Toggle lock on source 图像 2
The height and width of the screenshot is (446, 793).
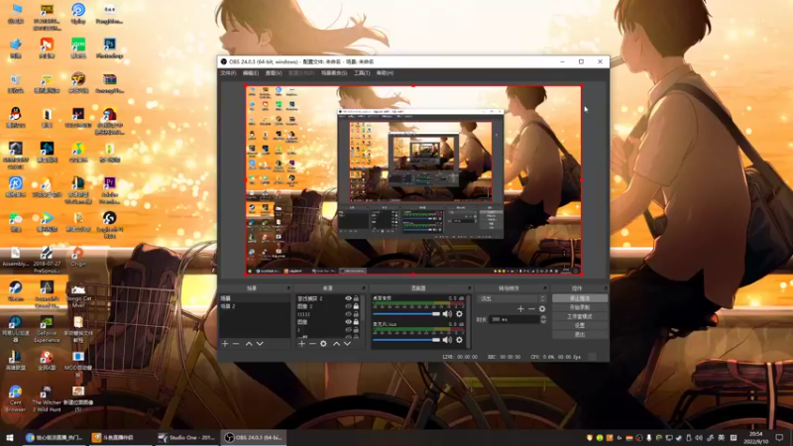click(356, 306)
